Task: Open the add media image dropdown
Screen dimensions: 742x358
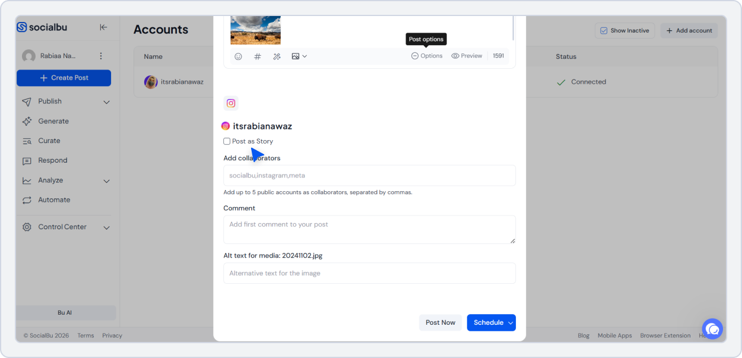Action: 299,56
